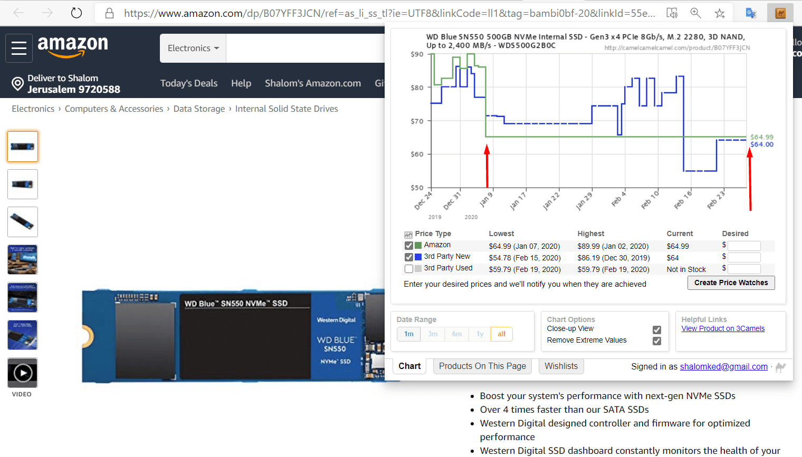Open Shalom's Amazon.com link
The image size is (802, 457).
click(x=313, y=83)
